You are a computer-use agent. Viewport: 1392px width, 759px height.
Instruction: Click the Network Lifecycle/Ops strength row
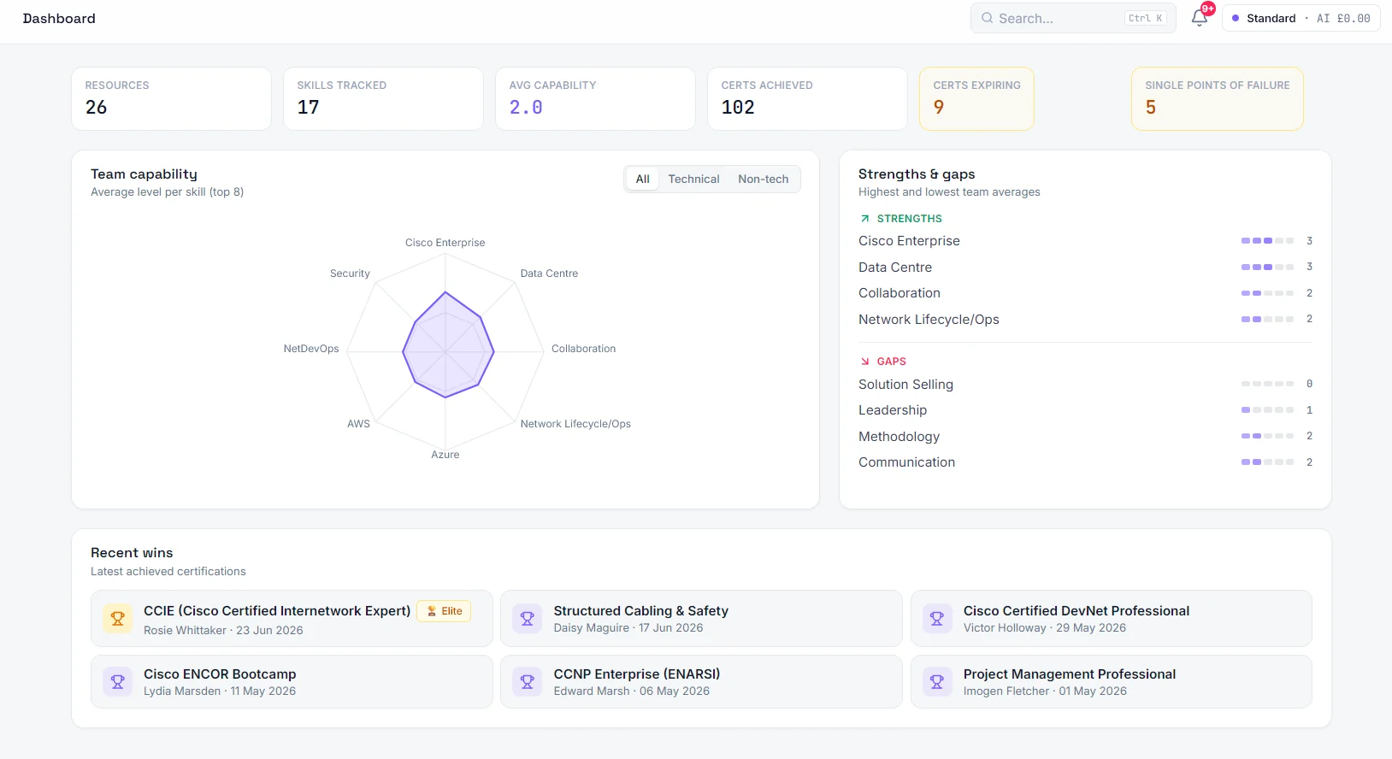coord(1085,320)
